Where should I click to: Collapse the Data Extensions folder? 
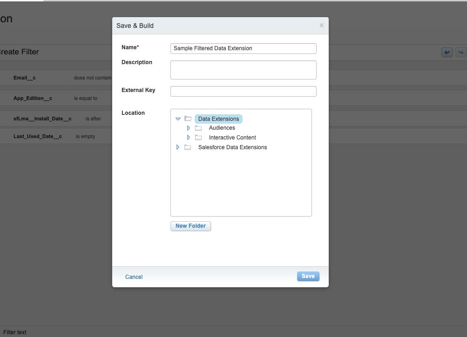coord(178,119)
